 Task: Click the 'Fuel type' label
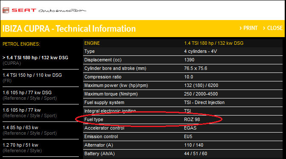(x=94, y=120)
